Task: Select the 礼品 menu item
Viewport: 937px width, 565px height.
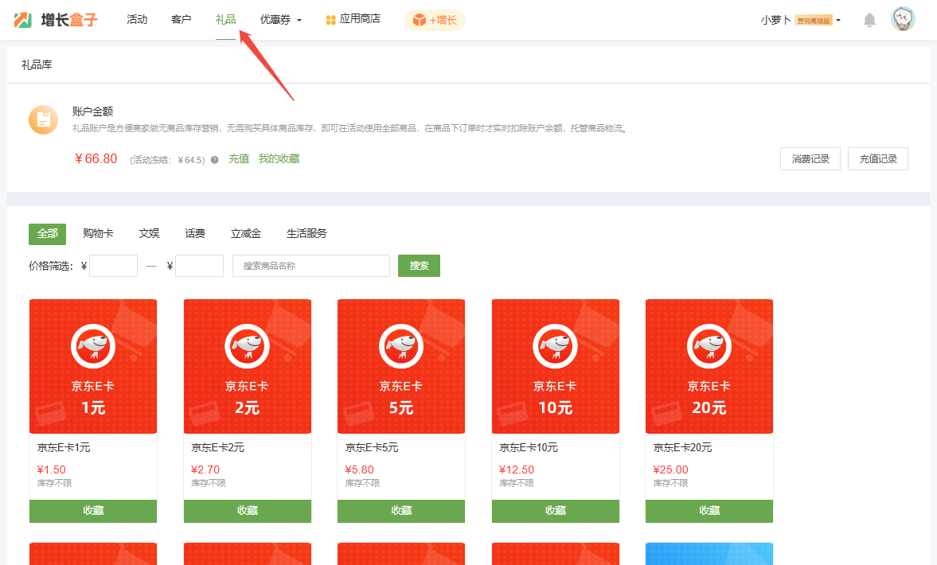Action: coord(225,20)
